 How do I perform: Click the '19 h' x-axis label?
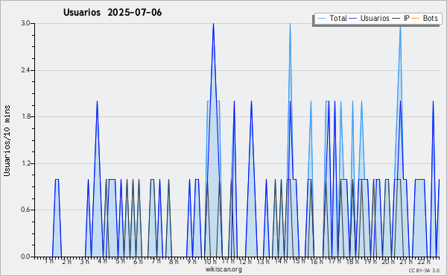(370, 261)
